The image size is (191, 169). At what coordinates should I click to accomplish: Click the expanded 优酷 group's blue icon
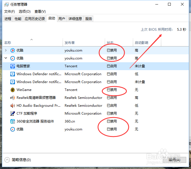tap(13, 58)
